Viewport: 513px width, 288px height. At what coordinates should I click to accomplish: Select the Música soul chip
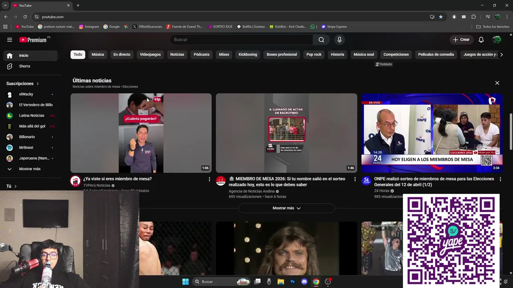(x=364, y=54)
